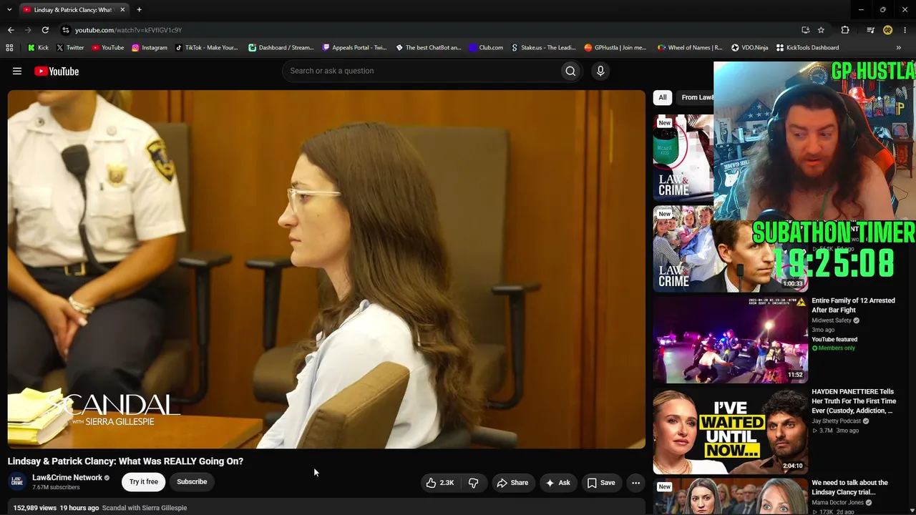
Task: Open the KickTools Dashboard bookmark
Action: (807, 48)
